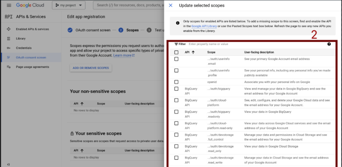Screen dimensions: 342x167
Task: Click the step 3 circle icon
Action: [x=149, y=30]
